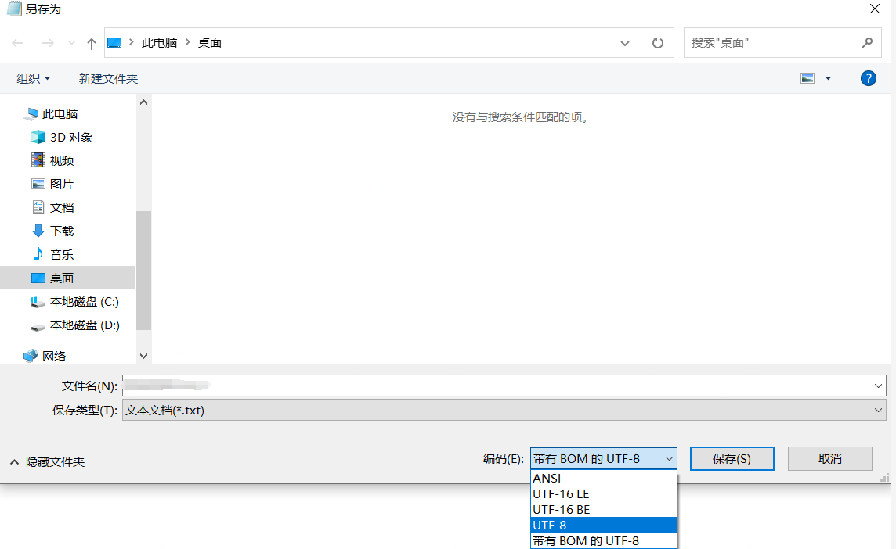Open recent locations chevron beside forward arrow

tap(71, 43)
